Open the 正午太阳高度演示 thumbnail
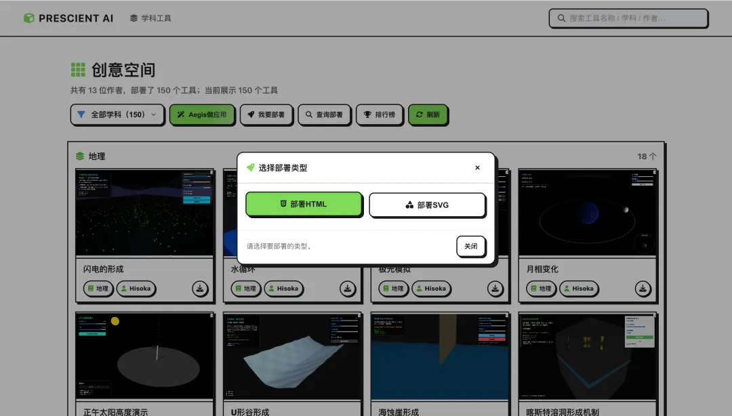 click(145, 356)
